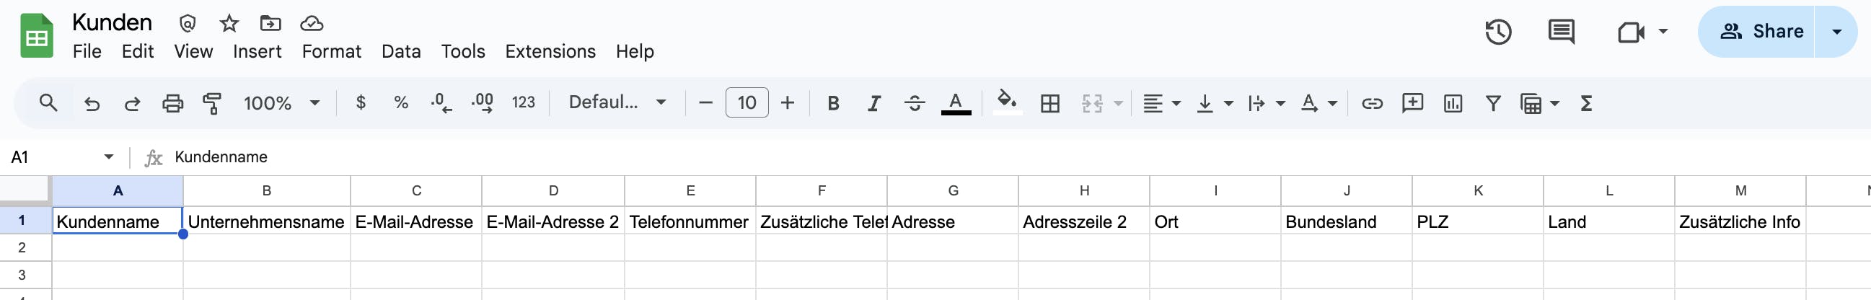Insert a link using the link icon
The height and width of the screenshot is (300, 1871).
(1372, 103)
